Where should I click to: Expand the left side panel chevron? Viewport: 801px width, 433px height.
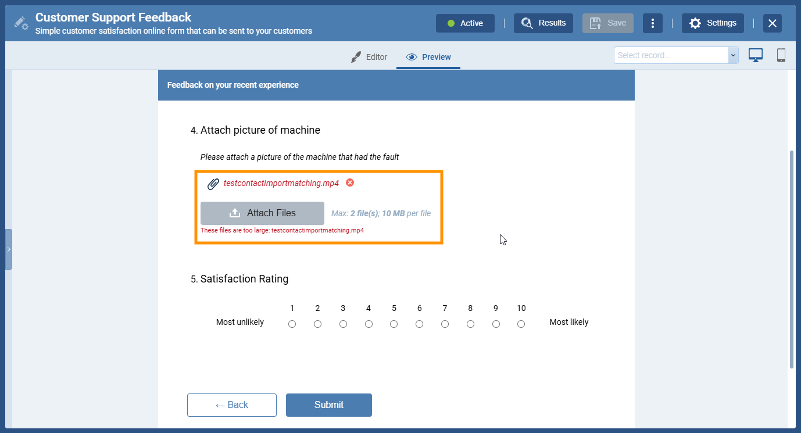click(x=9, y=249)
